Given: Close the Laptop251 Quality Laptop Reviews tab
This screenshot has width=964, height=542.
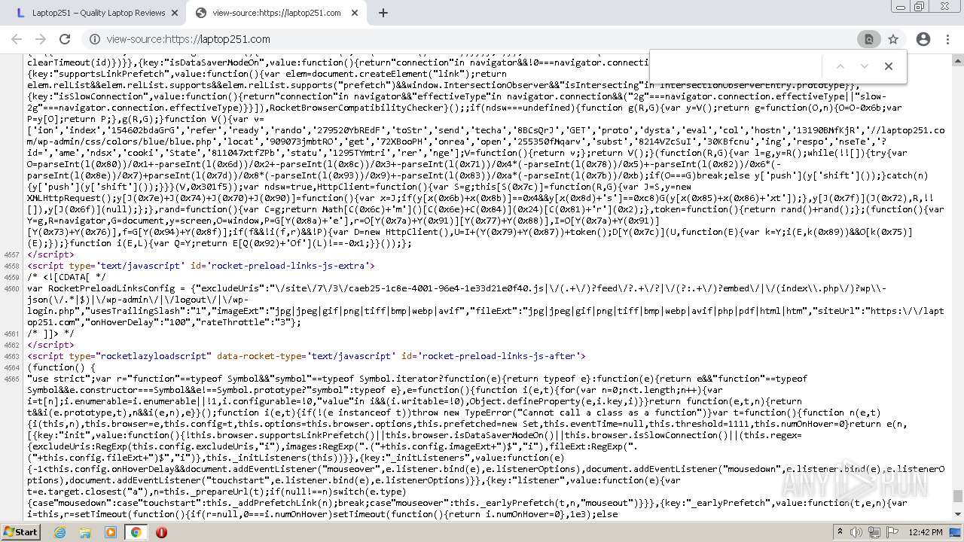Looking at the screenshot, I should click(x=175, y=13).
